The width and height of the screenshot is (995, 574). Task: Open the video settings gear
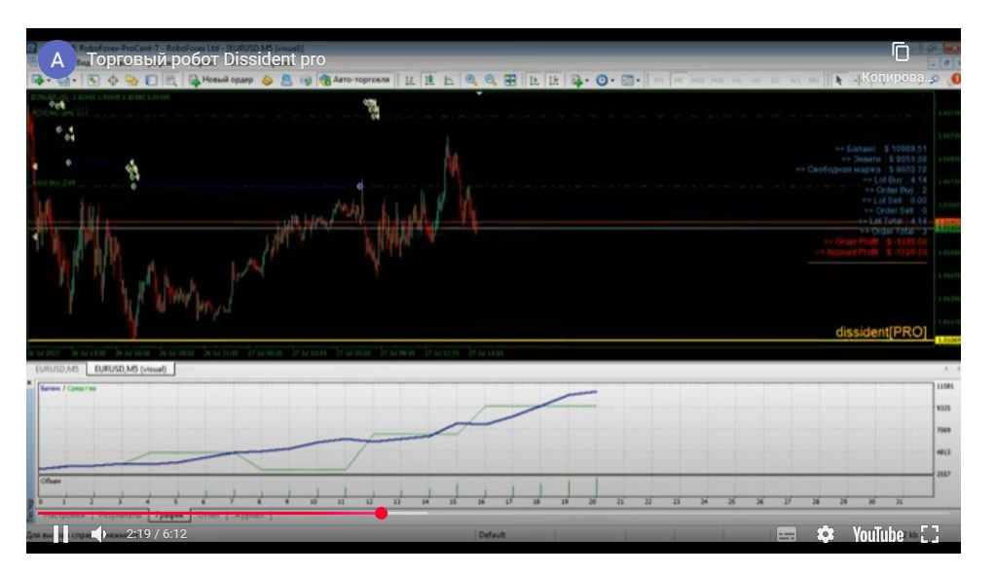[x=825, y=535]
